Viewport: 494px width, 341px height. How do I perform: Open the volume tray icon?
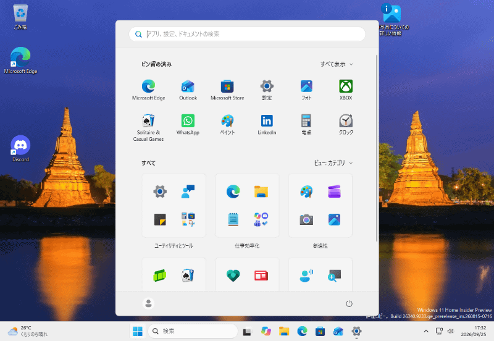pyautogui.click(x=450, y=331)
